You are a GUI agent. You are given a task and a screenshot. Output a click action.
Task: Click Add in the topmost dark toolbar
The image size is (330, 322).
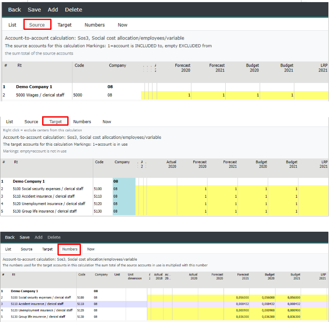pos(53,9)
